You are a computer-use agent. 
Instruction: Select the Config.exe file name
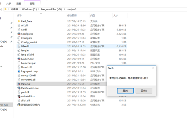(27, 34)
